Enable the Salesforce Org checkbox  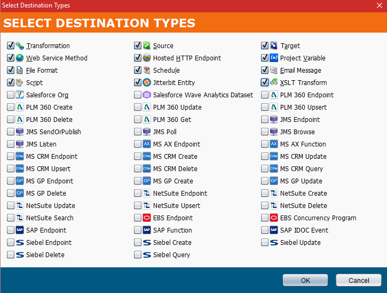pyautogui.click(x=11, y=95)
